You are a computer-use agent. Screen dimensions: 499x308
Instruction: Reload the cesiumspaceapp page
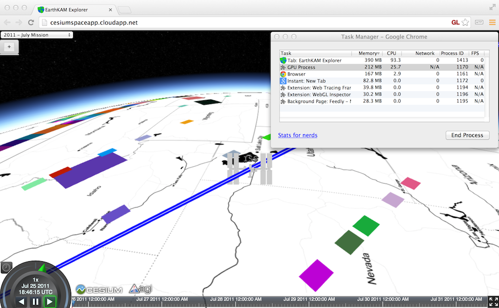point(31,22)
